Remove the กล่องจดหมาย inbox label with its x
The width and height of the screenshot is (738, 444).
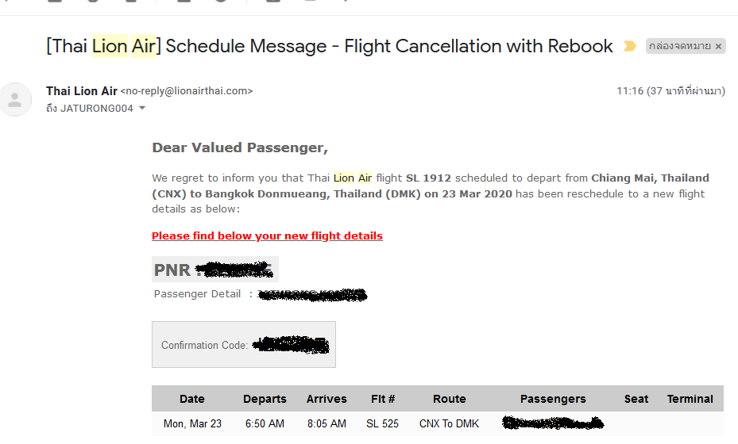pos(718,47)
